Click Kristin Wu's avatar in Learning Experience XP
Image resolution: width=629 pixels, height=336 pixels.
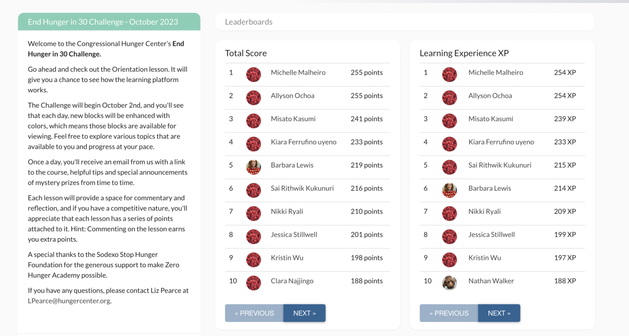450,259
